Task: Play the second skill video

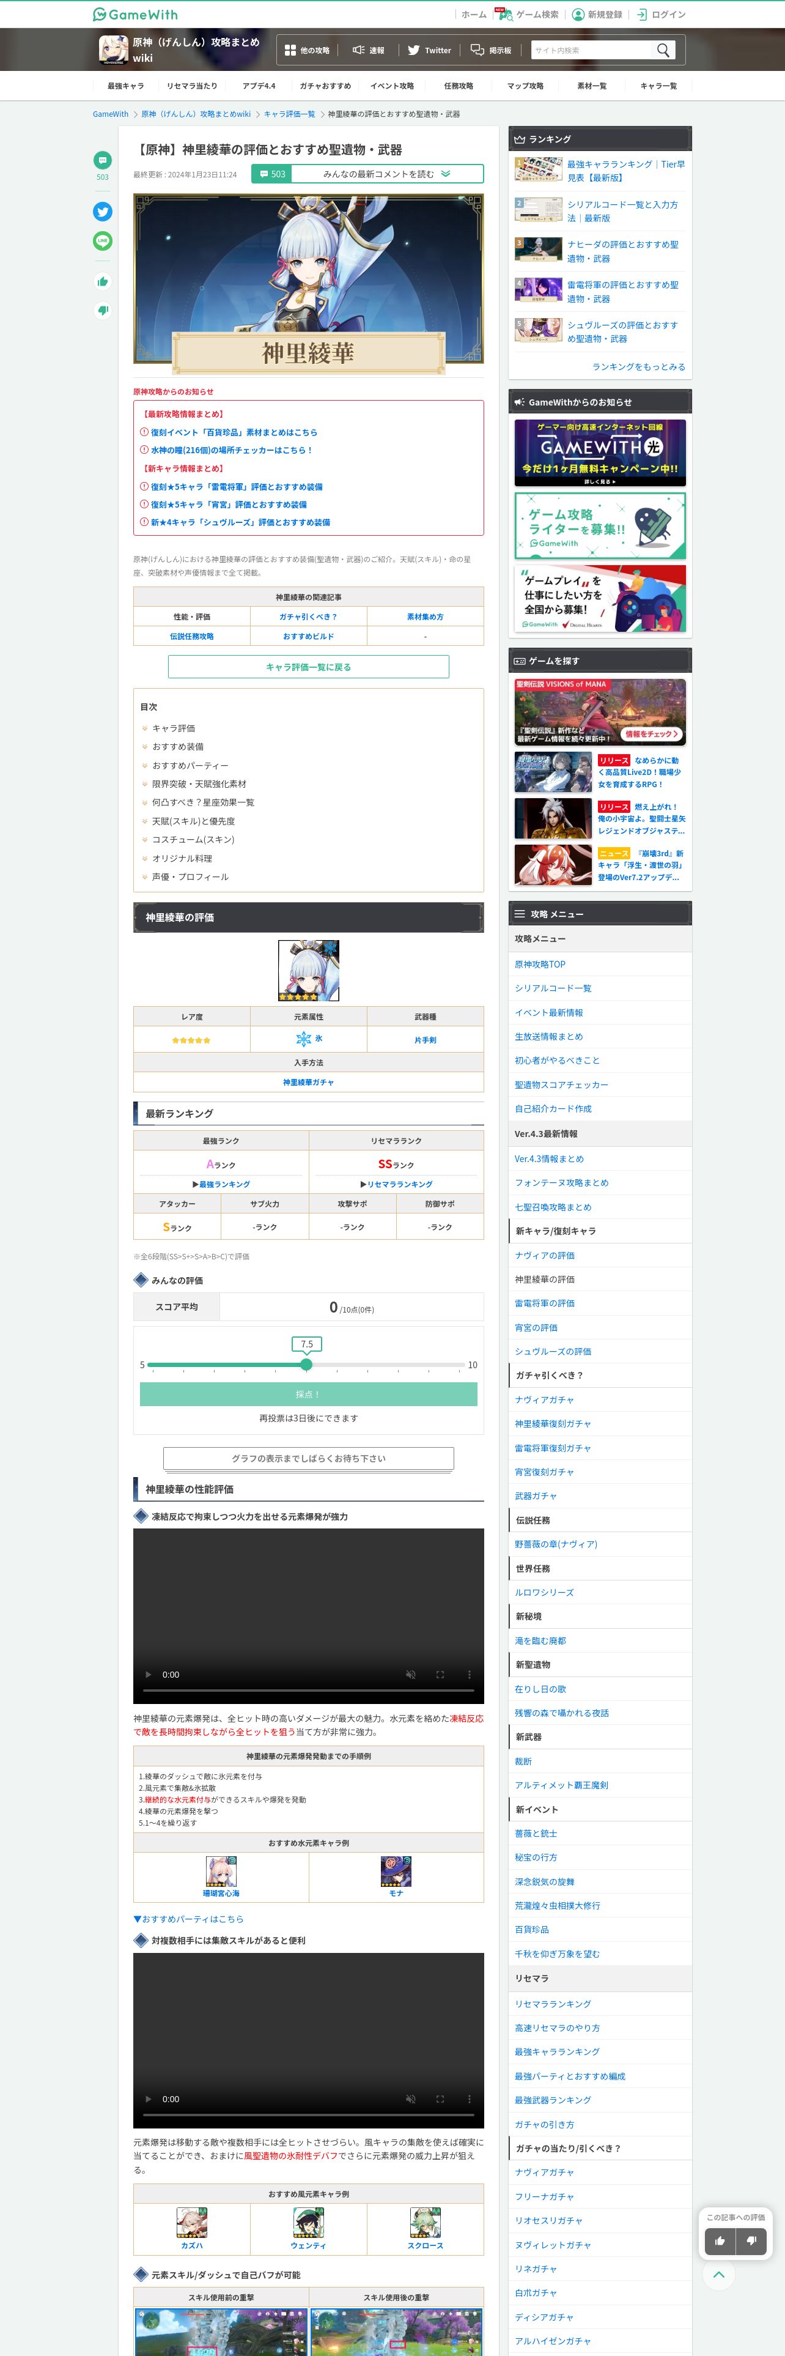Action: (x=149, y=2098)
